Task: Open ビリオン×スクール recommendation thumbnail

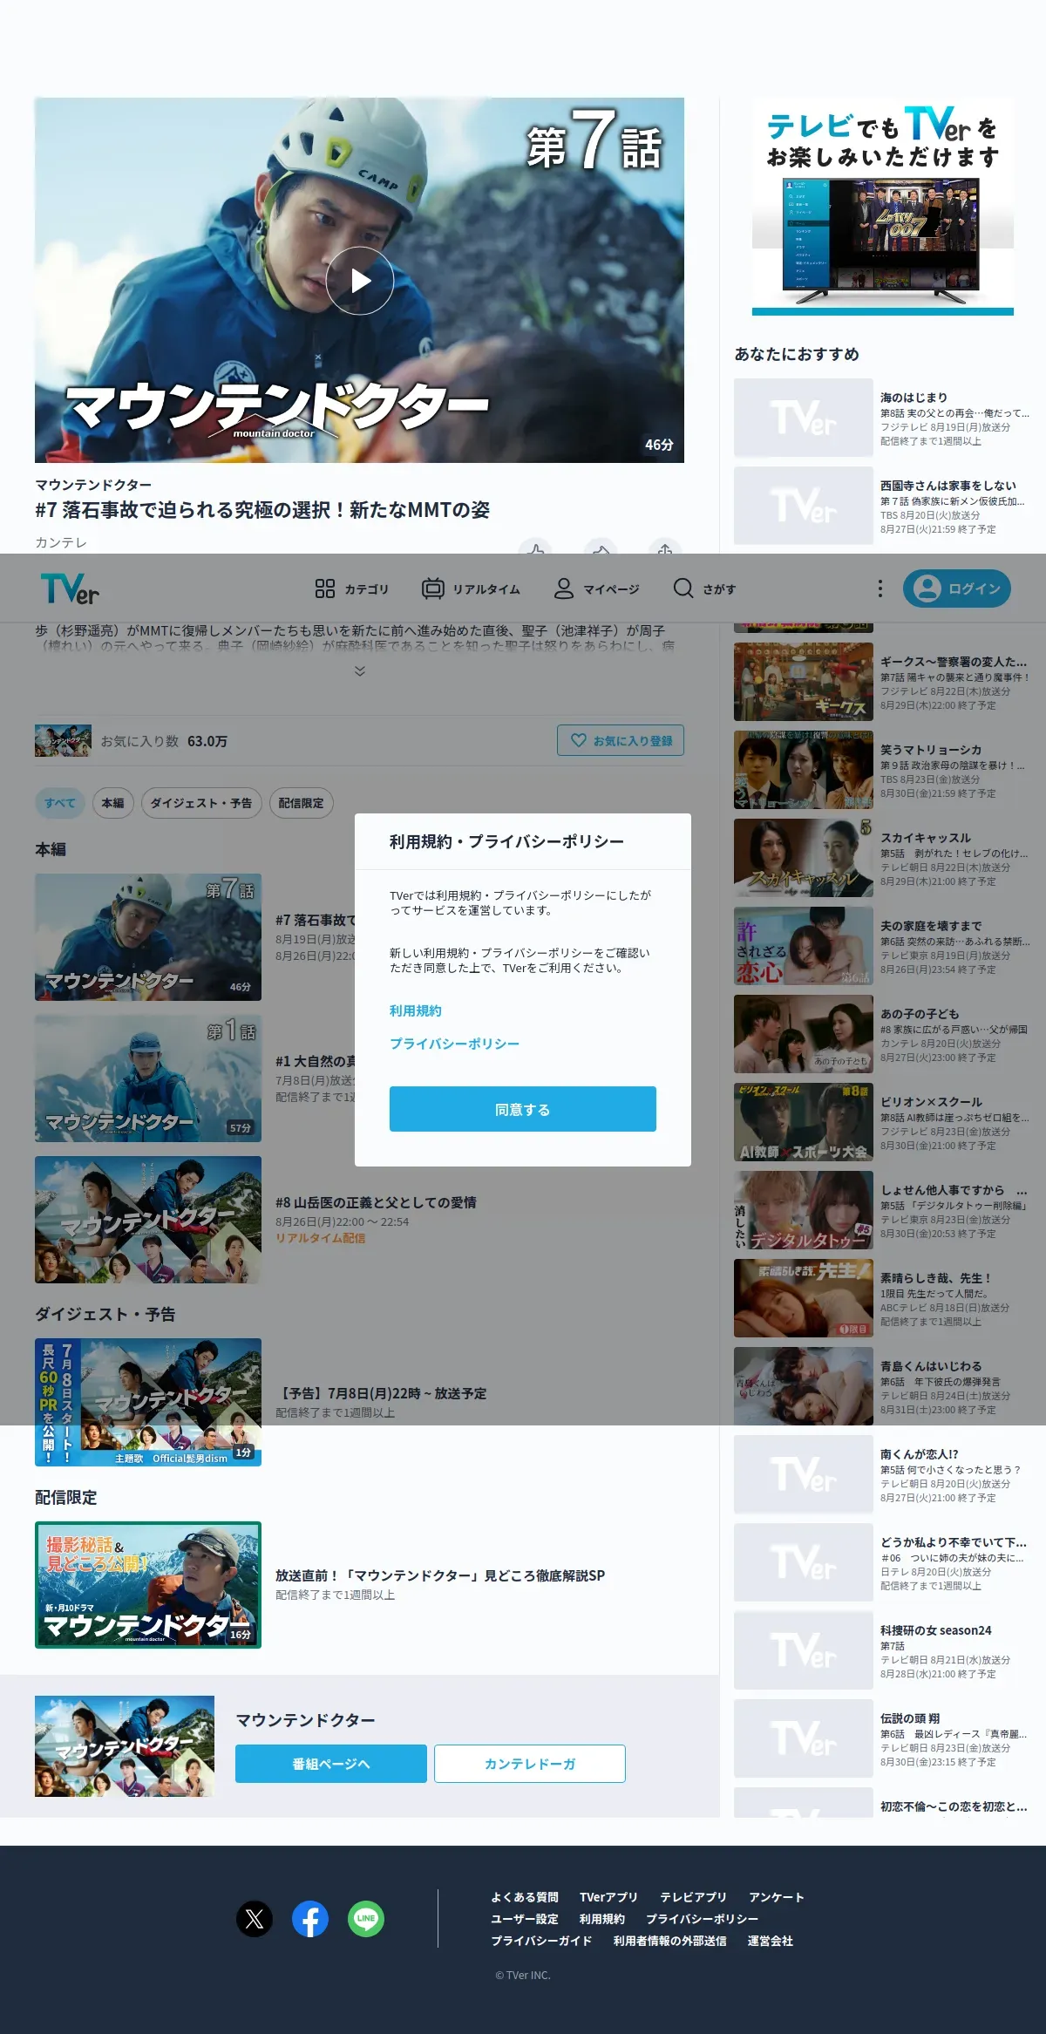Action: [804, 1122]
